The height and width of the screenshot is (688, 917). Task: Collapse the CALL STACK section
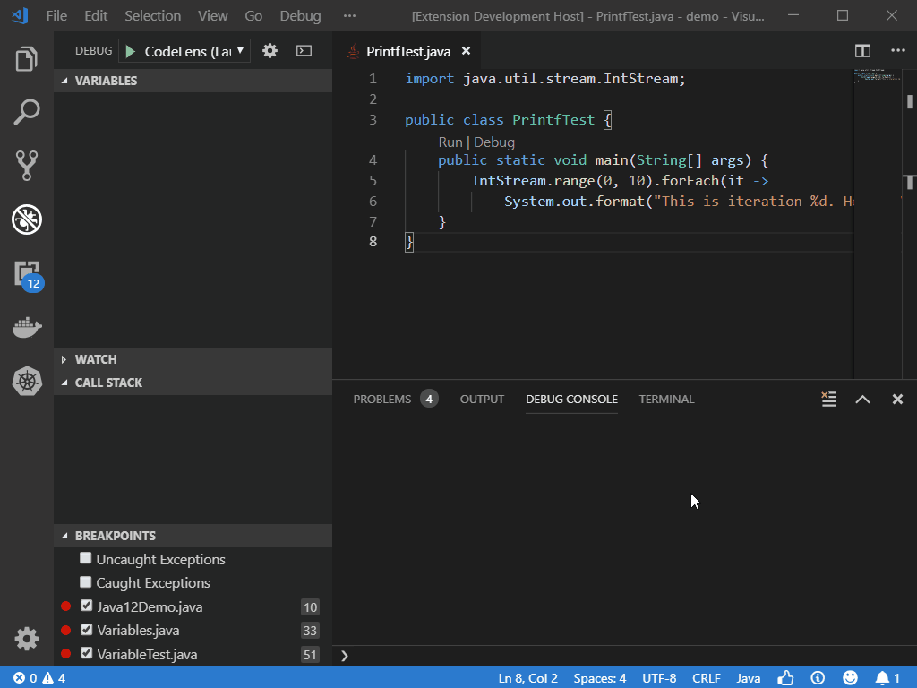[x=193, y=383]
